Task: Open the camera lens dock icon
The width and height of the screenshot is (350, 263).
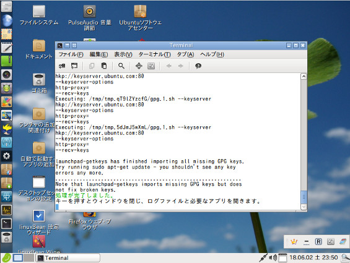Action: 6,74
